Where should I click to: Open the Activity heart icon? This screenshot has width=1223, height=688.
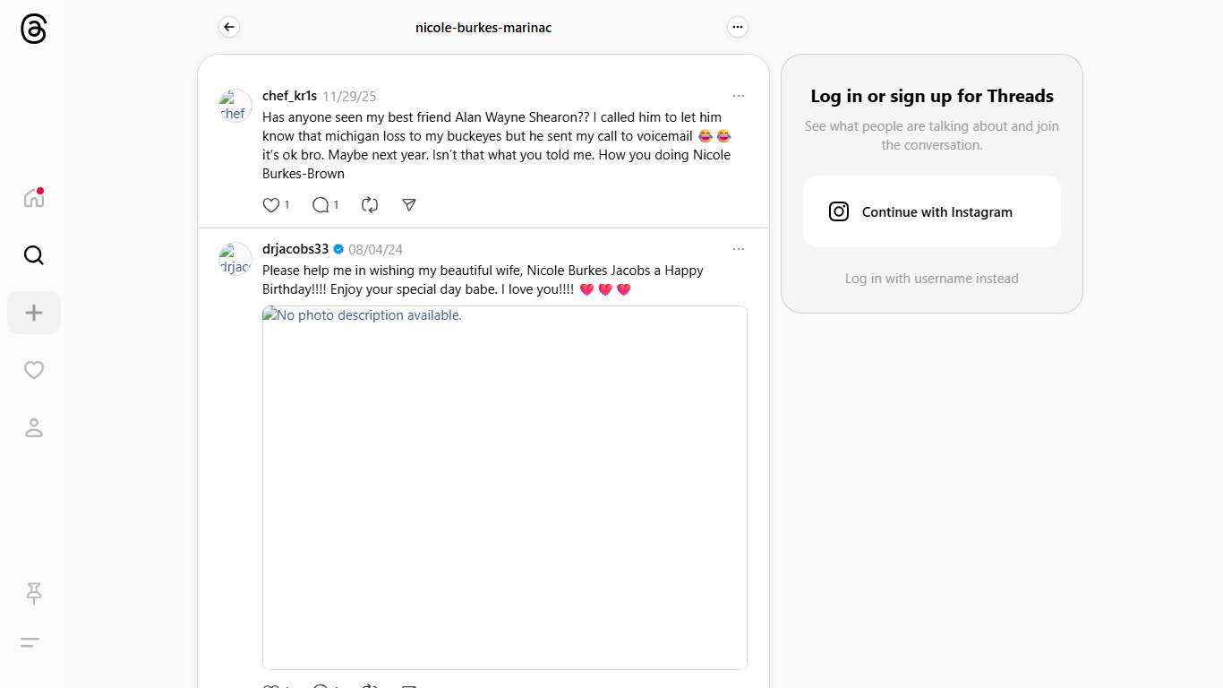pyautogui.click(x=33, y=370)
